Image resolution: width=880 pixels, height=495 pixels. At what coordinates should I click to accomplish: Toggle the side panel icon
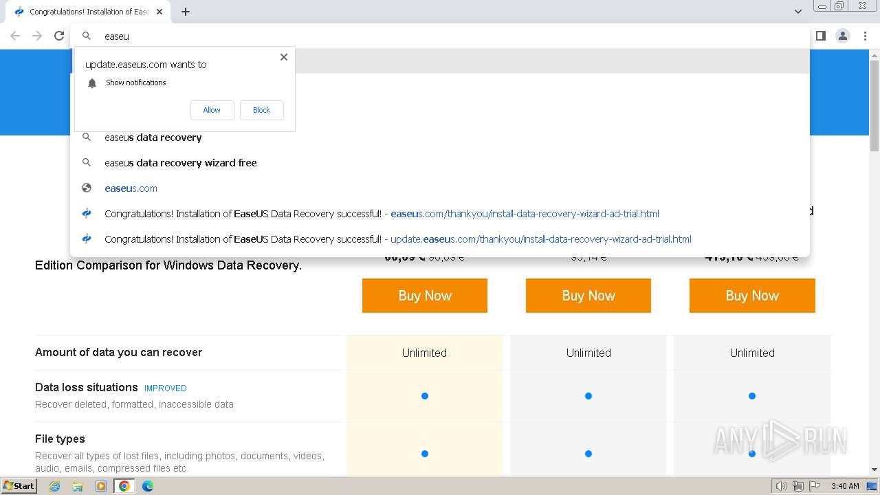click(x=820, y=36)
